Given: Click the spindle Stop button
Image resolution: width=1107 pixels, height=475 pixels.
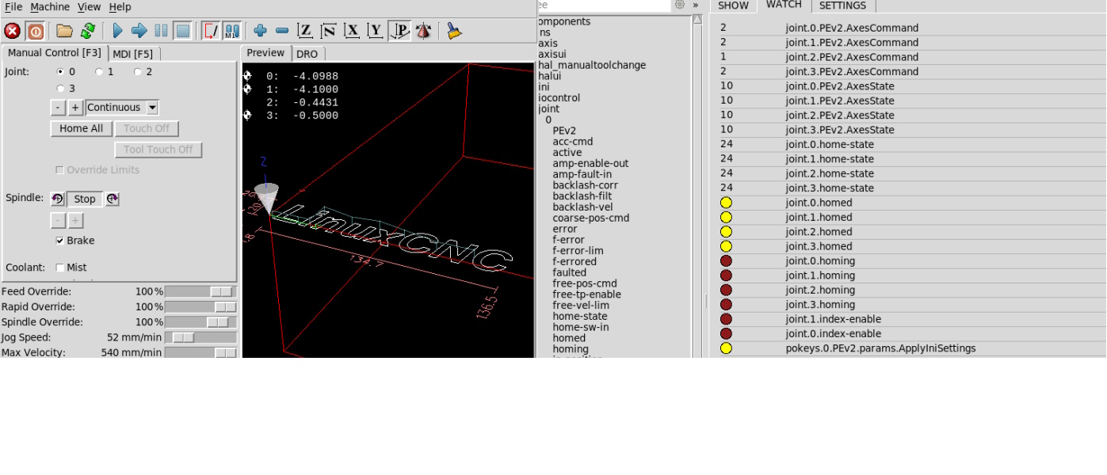Looking at the screenshot, I should coord(85,199).
